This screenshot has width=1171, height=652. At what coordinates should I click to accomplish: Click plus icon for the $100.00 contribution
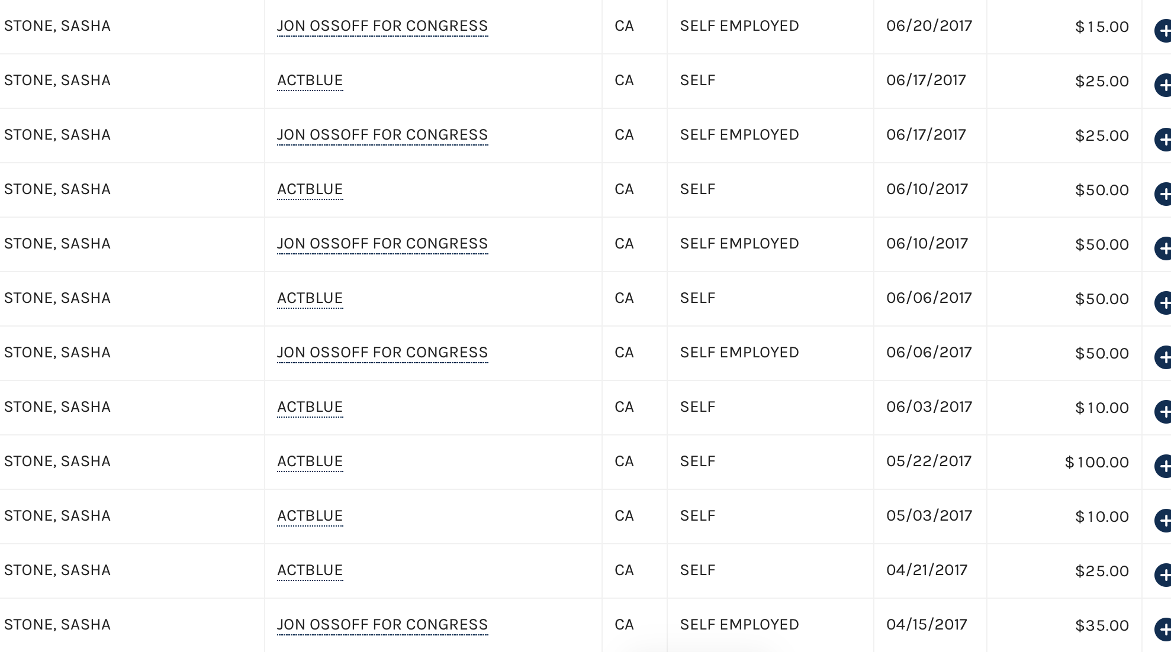tap(1163, 466)
